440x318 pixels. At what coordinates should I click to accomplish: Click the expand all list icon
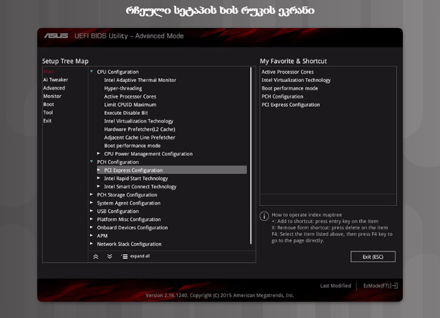125,256
